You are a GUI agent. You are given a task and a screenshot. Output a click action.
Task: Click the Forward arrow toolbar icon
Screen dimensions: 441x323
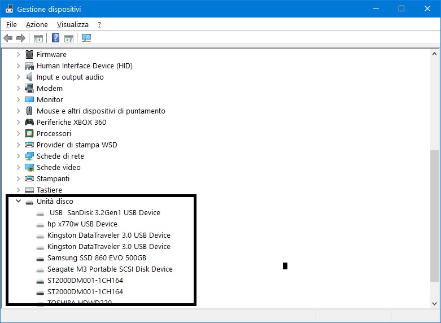click(x=21, y=38)
